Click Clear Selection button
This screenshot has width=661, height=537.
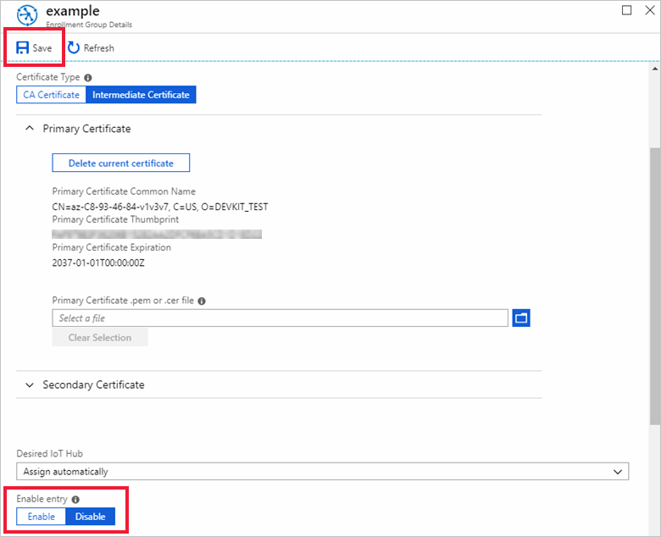100,337
